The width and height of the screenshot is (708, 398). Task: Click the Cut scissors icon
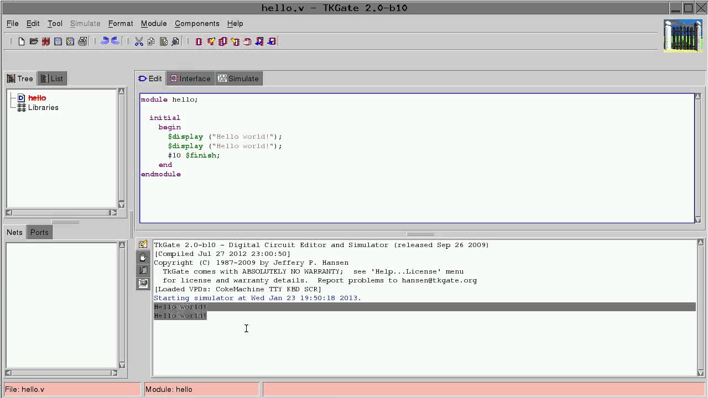[139, 41]
